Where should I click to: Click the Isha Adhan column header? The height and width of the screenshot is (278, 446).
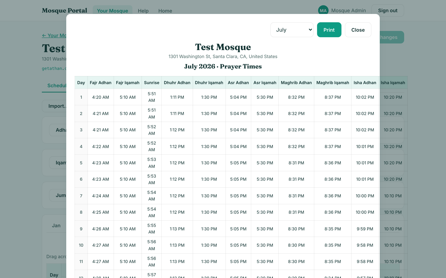tap(365, 83)
